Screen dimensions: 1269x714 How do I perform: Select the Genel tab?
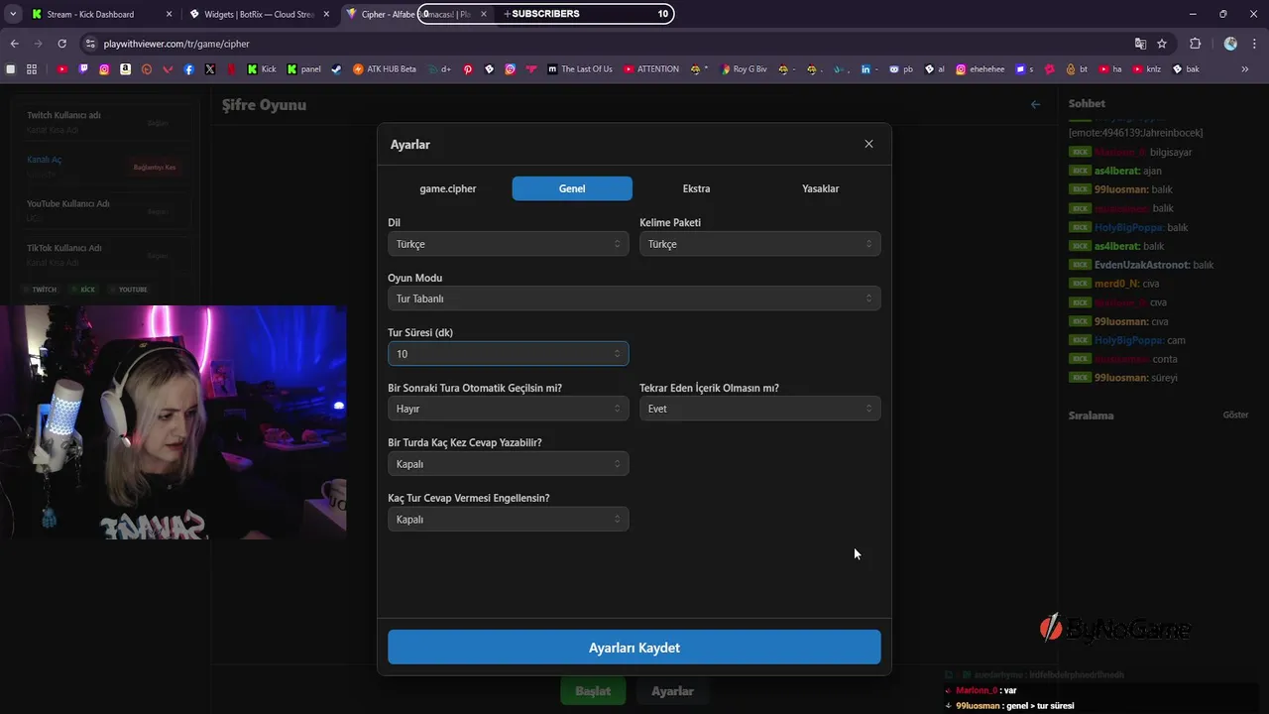point(572,188)
